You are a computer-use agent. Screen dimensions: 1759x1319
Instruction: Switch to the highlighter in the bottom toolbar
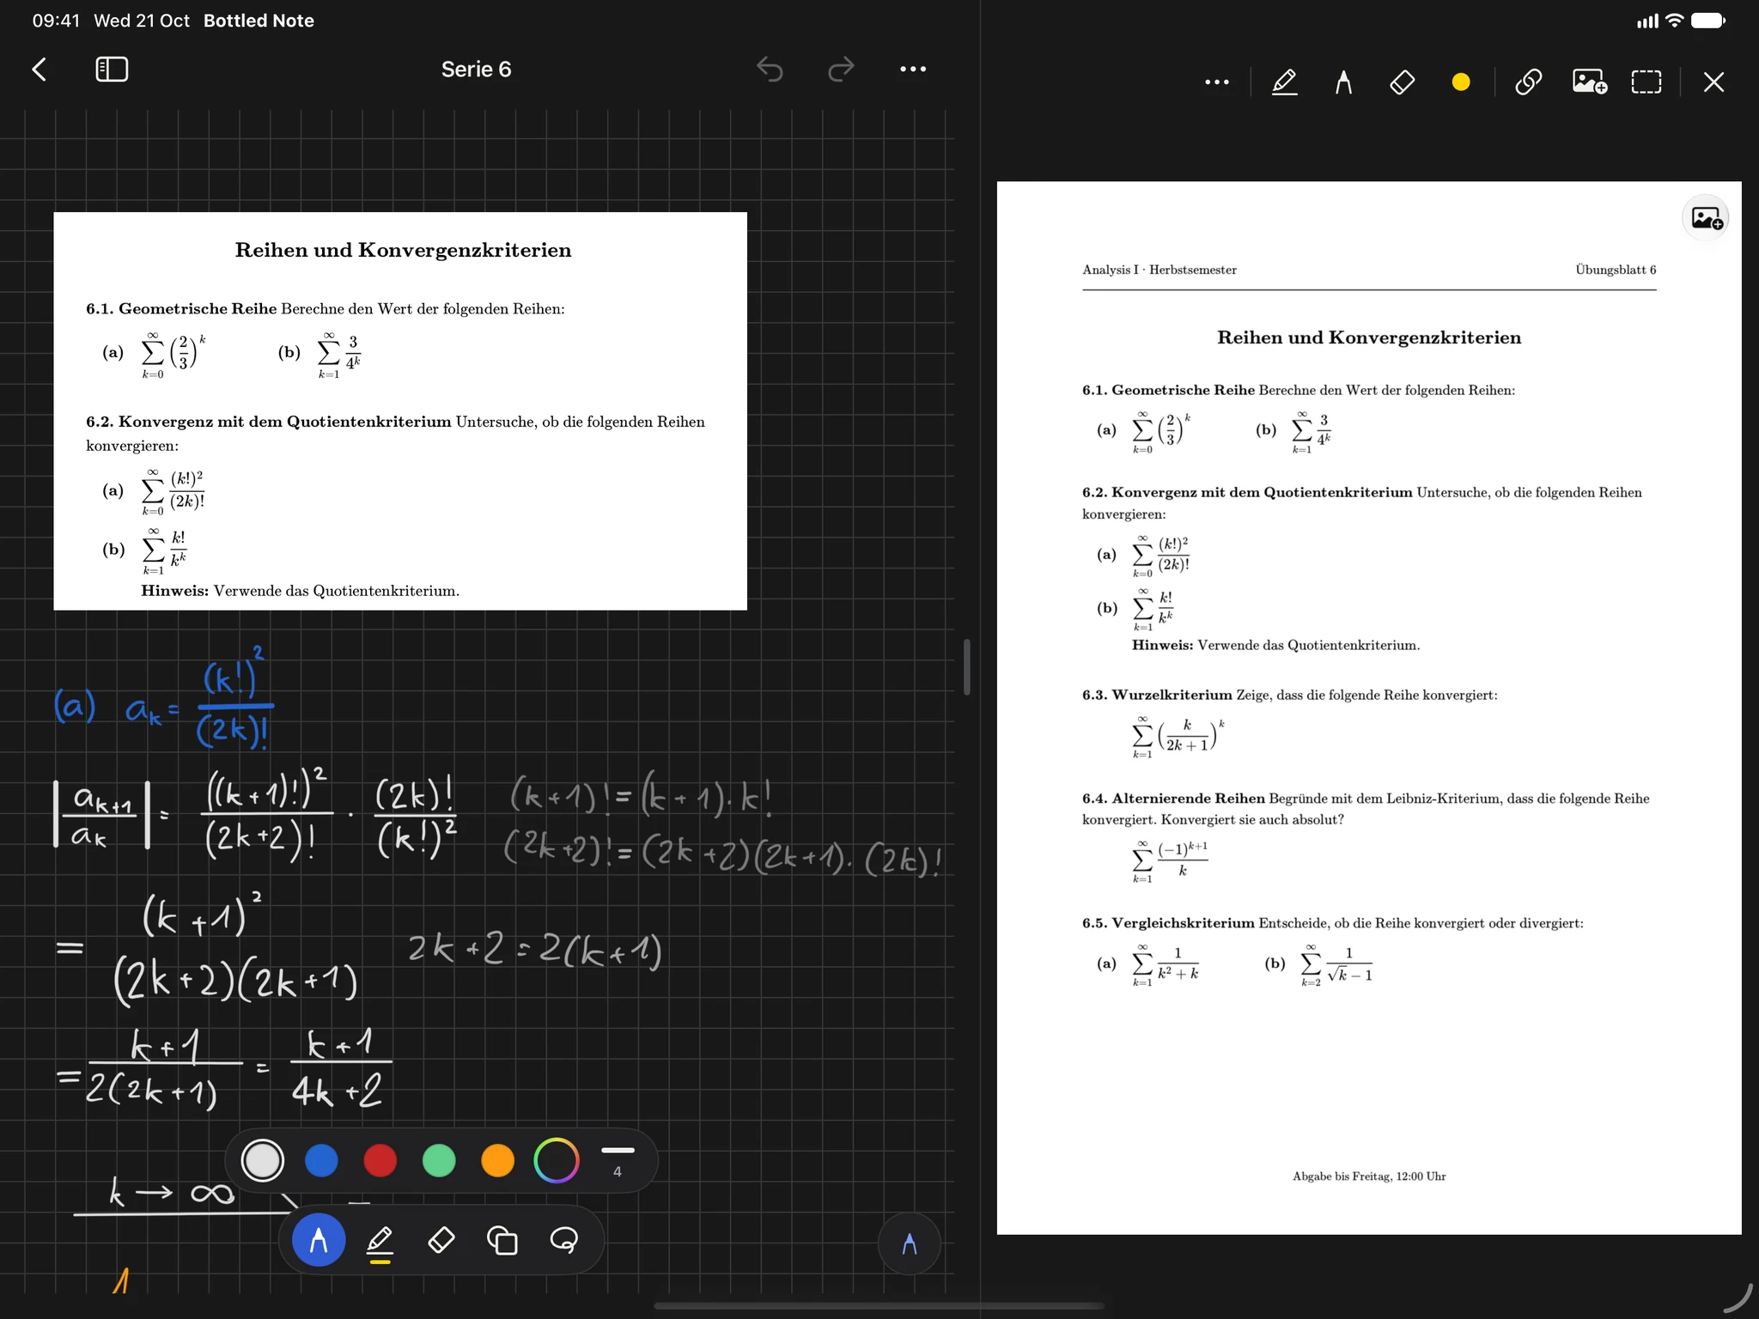tap(380, 1243)
